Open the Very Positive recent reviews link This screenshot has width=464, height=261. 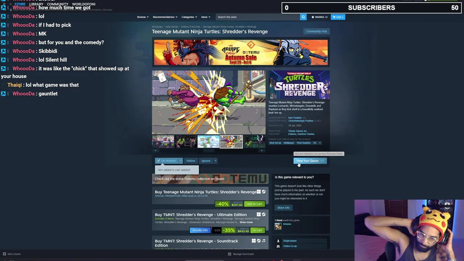(x=295, y=118)
